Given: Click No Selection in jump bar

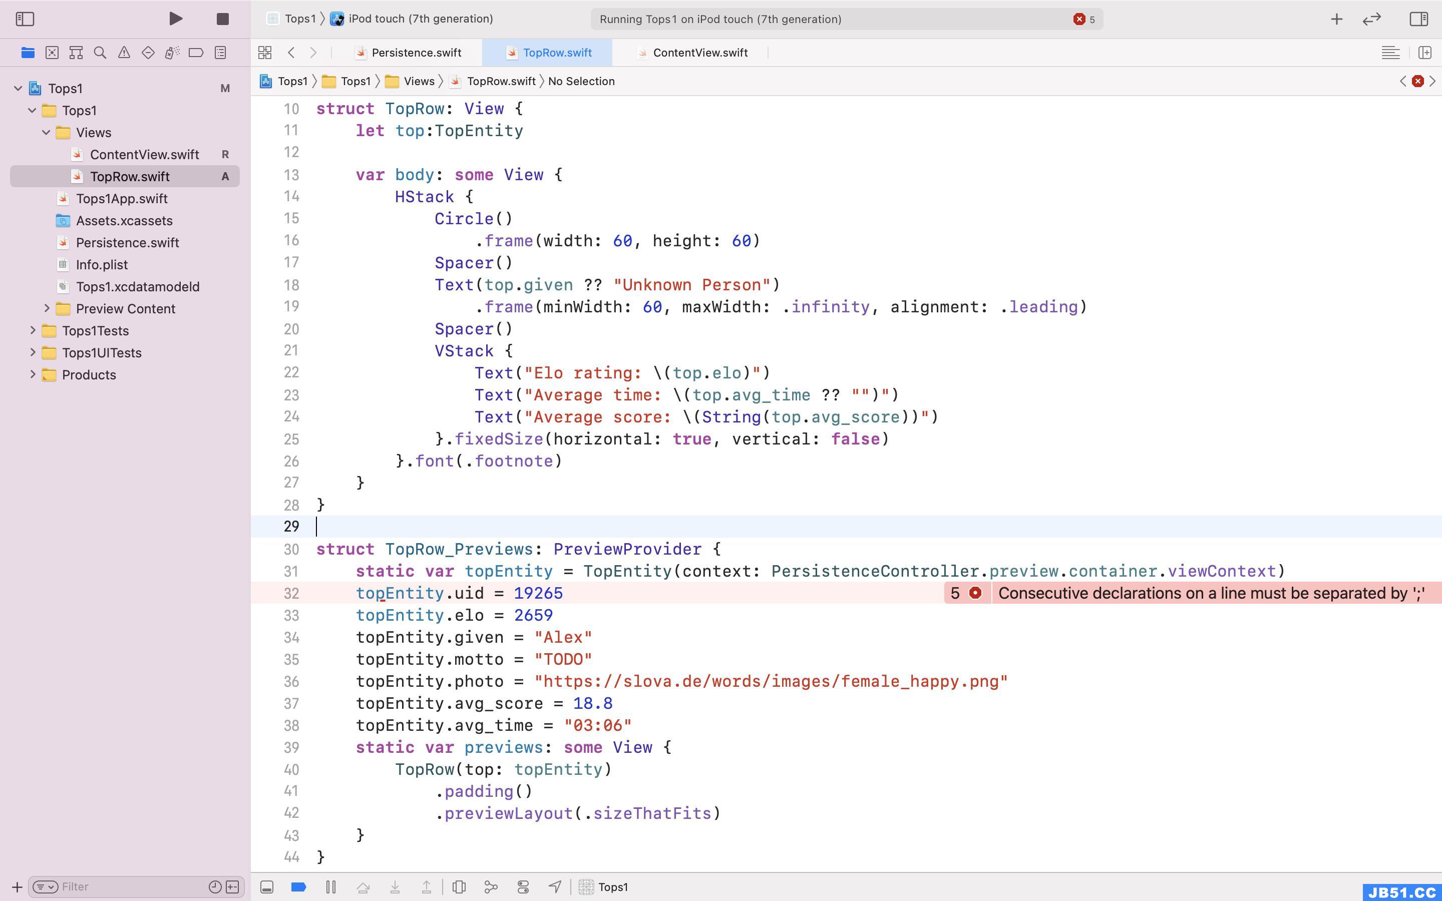Looking at the screenshot, I should coord(581,81).
